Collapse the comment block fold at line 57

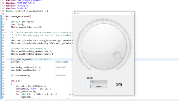pos(5,33)
